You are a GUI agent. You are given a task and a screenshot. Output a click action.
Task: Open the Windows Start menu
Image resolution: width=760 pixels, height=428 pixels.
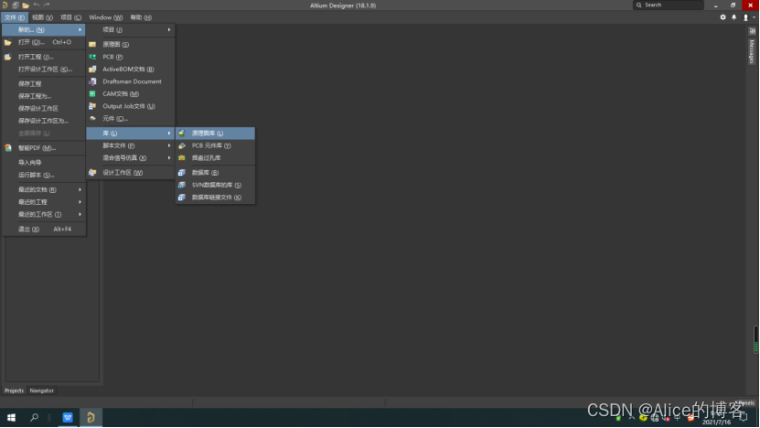(x=11, y=417)
